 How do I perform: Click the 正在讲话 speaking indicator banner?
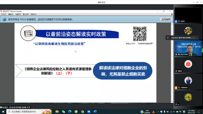[x=182, y=38]
